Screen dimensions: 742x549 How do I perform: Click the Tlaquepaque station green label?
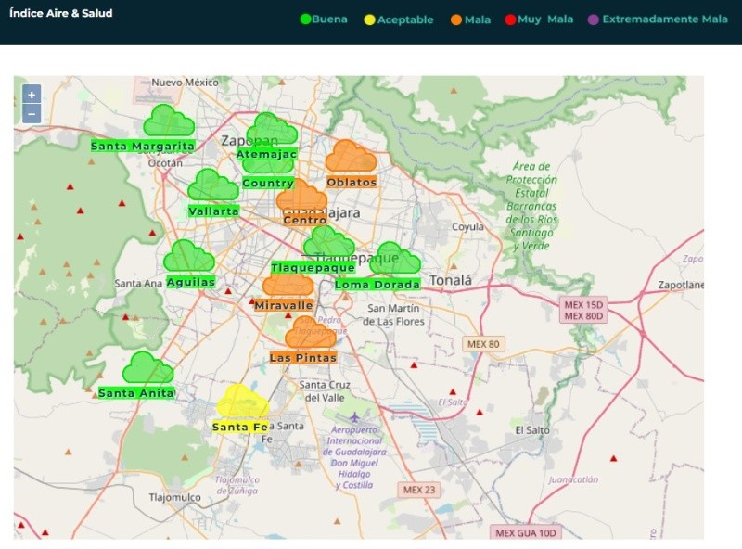(x=313, y=267)
